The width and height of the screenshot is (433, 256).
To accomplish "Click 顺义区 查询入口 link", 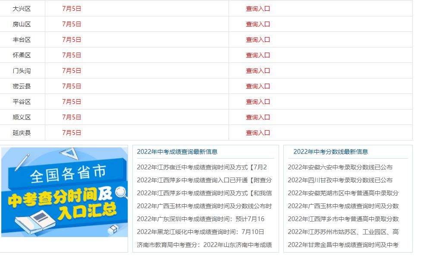I will coord(257,117).
